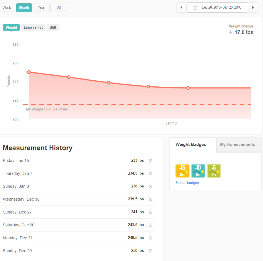Open the date range selector
Image resolution: width=263 pixels, height=261 pixels.
tap(217, 7)
